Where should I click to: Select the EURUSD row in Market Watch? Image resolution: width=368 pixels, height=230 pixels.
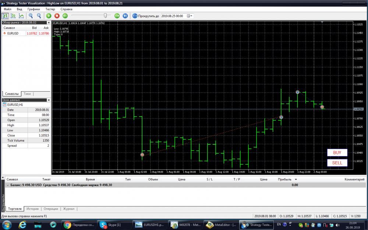click(26, 33)
